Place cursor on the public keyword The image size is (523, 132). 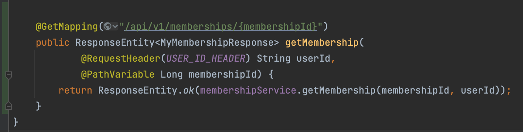tap(53, 42)
